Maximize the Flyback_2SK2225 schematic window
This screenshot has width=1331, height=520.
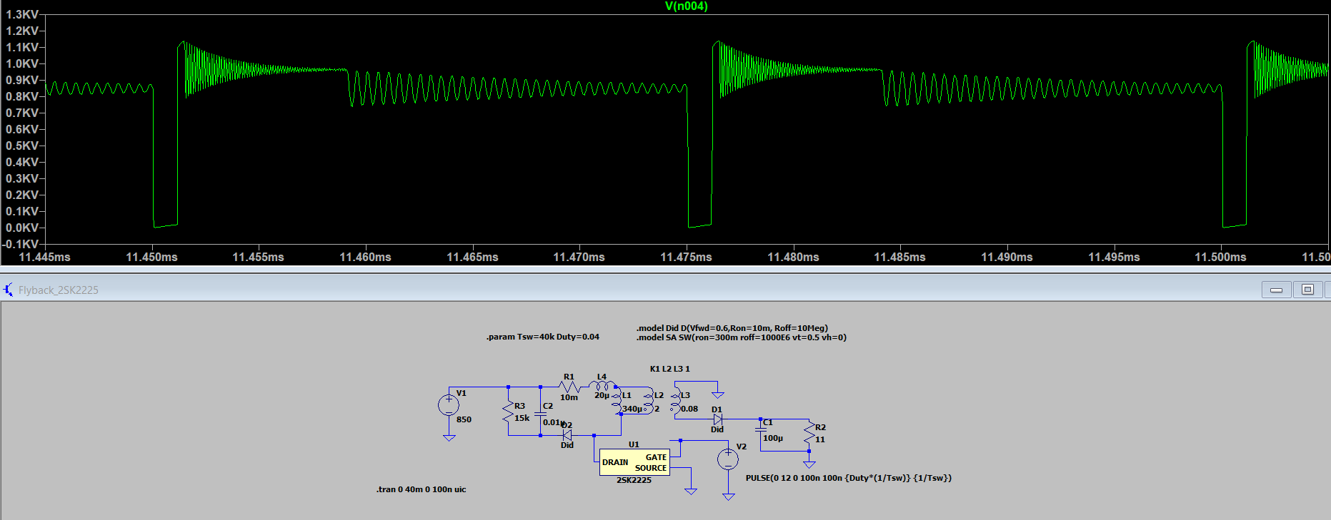click(1307, 290)
